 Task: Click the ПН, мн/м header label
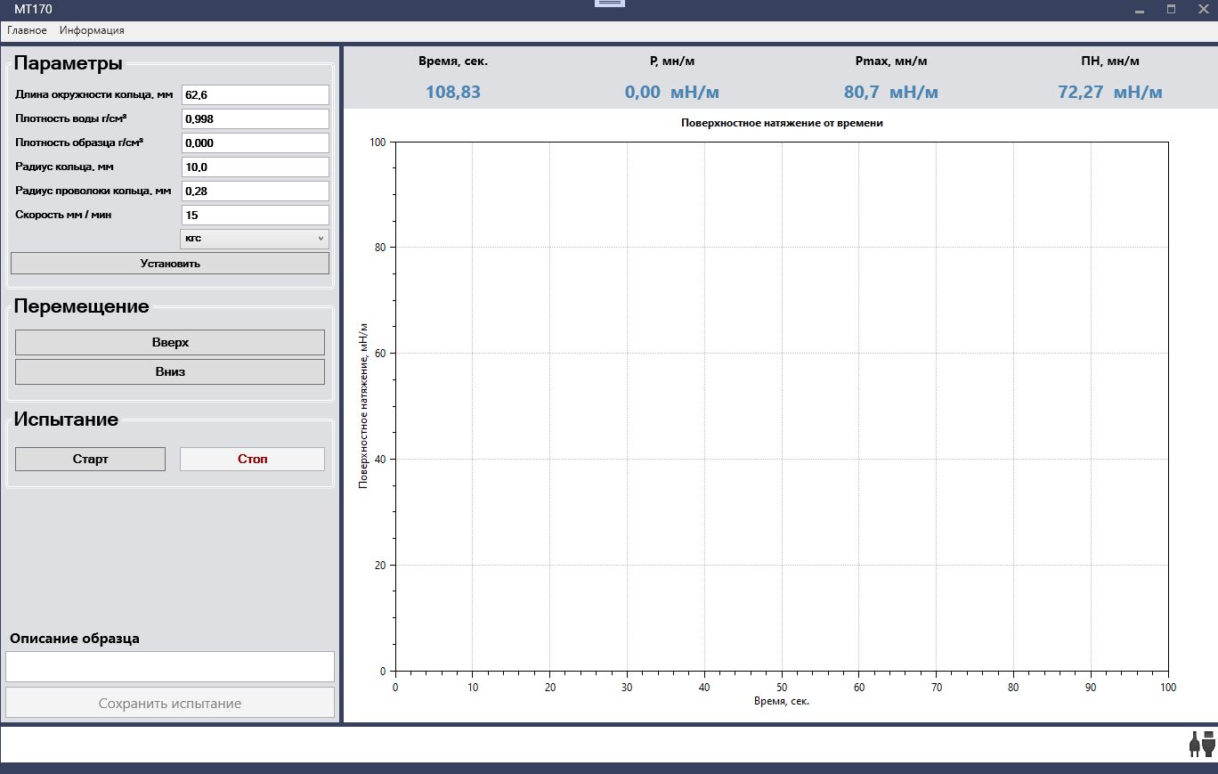1110,61
